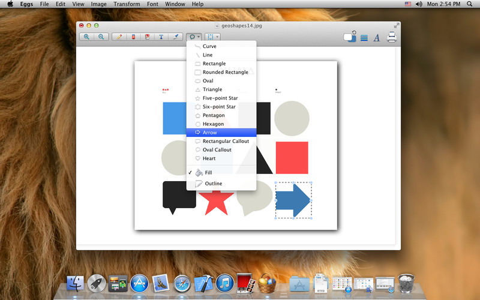Select Rounded Rectangle from shape list
The height and width of the screenshot is (300, 480).
(x=225, y=73)
